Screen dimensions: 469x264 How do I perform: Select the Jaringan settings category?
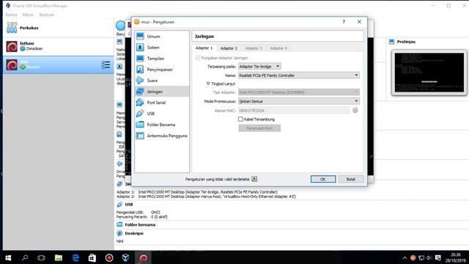pos(162,92)
